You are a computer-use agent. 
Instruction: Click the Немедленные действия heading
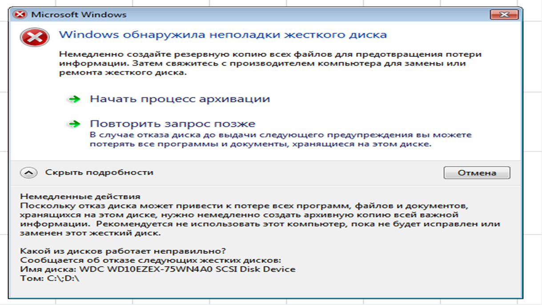80,197
